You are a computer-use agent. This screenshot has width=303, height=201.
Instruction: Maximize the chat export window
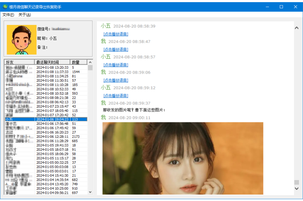point(281,7)
